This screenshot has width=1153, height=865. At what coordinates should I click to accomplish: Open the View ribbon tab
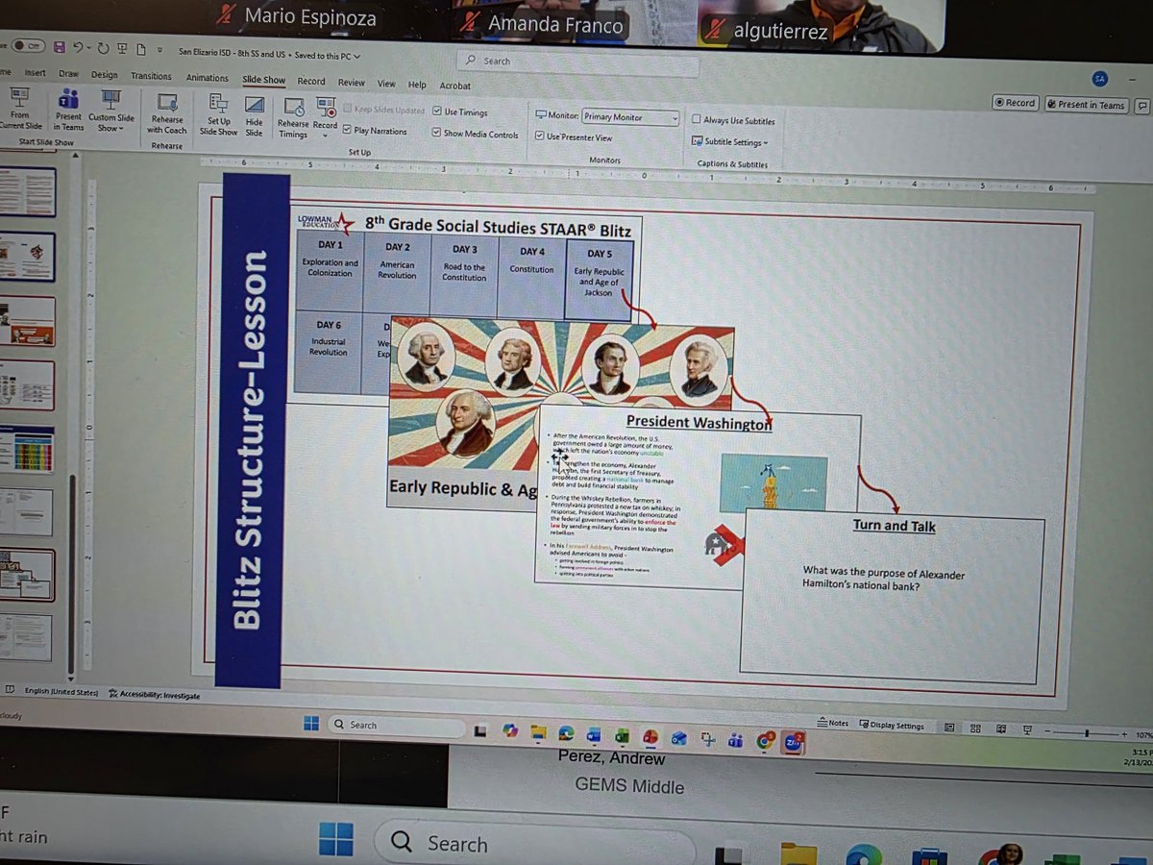pos(386,84)
